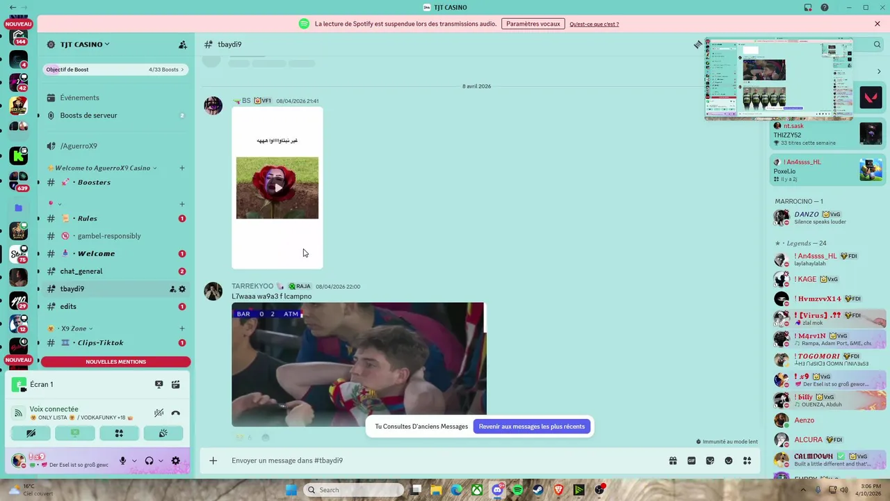890x501 pixels.
Task: Open TARREKYOO's profile avatar
Action: click(x=213, y=291)
